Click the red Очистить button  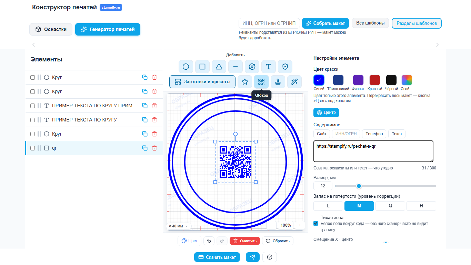click(x=245, y=241)
